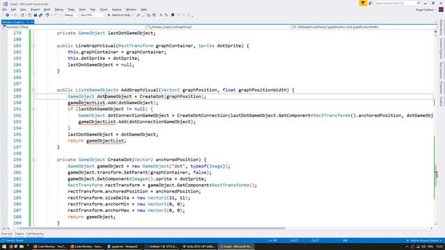Open the Tools menu
The image size is (445, 250).
[82, 10]
